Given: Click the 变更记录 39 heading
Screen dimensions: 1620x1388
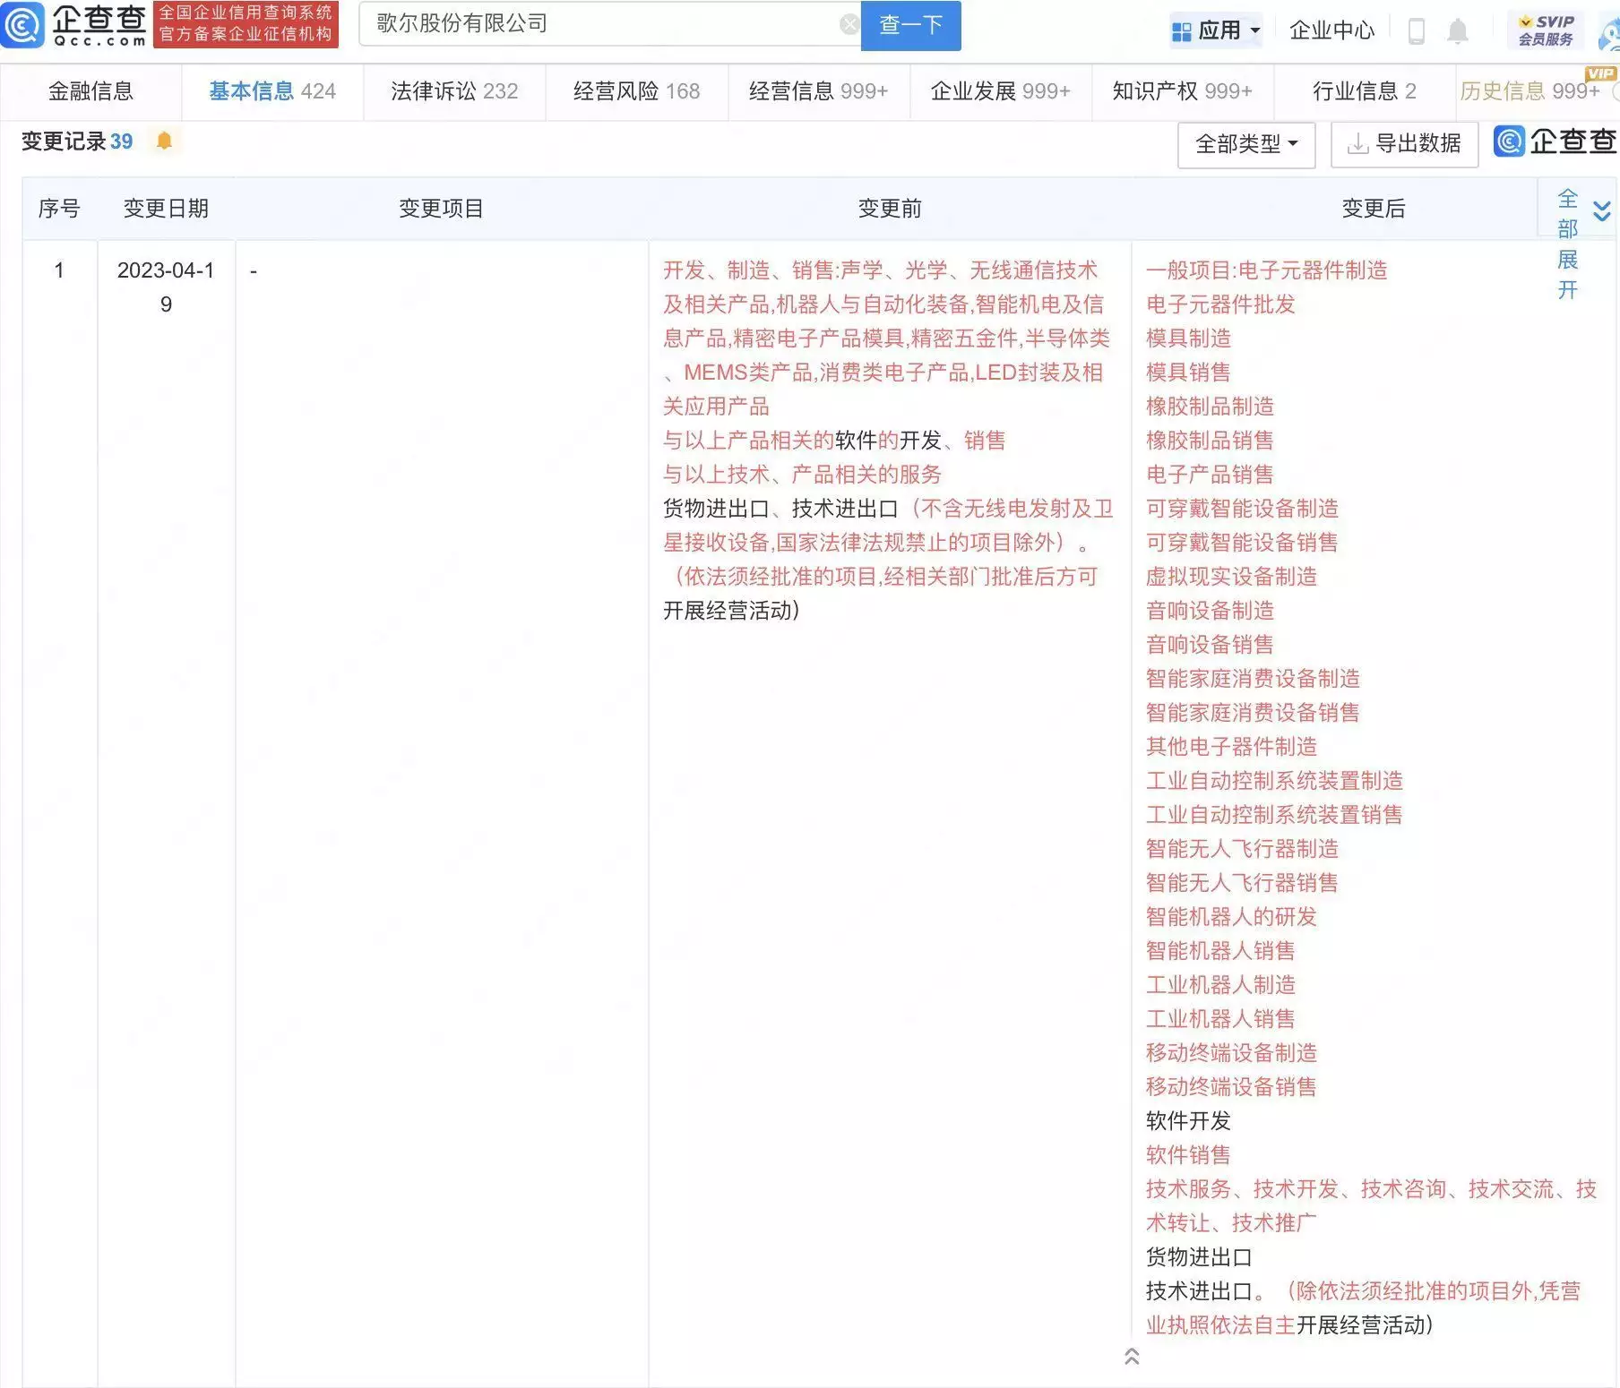Looking at the screenshot, I should 76,141.
